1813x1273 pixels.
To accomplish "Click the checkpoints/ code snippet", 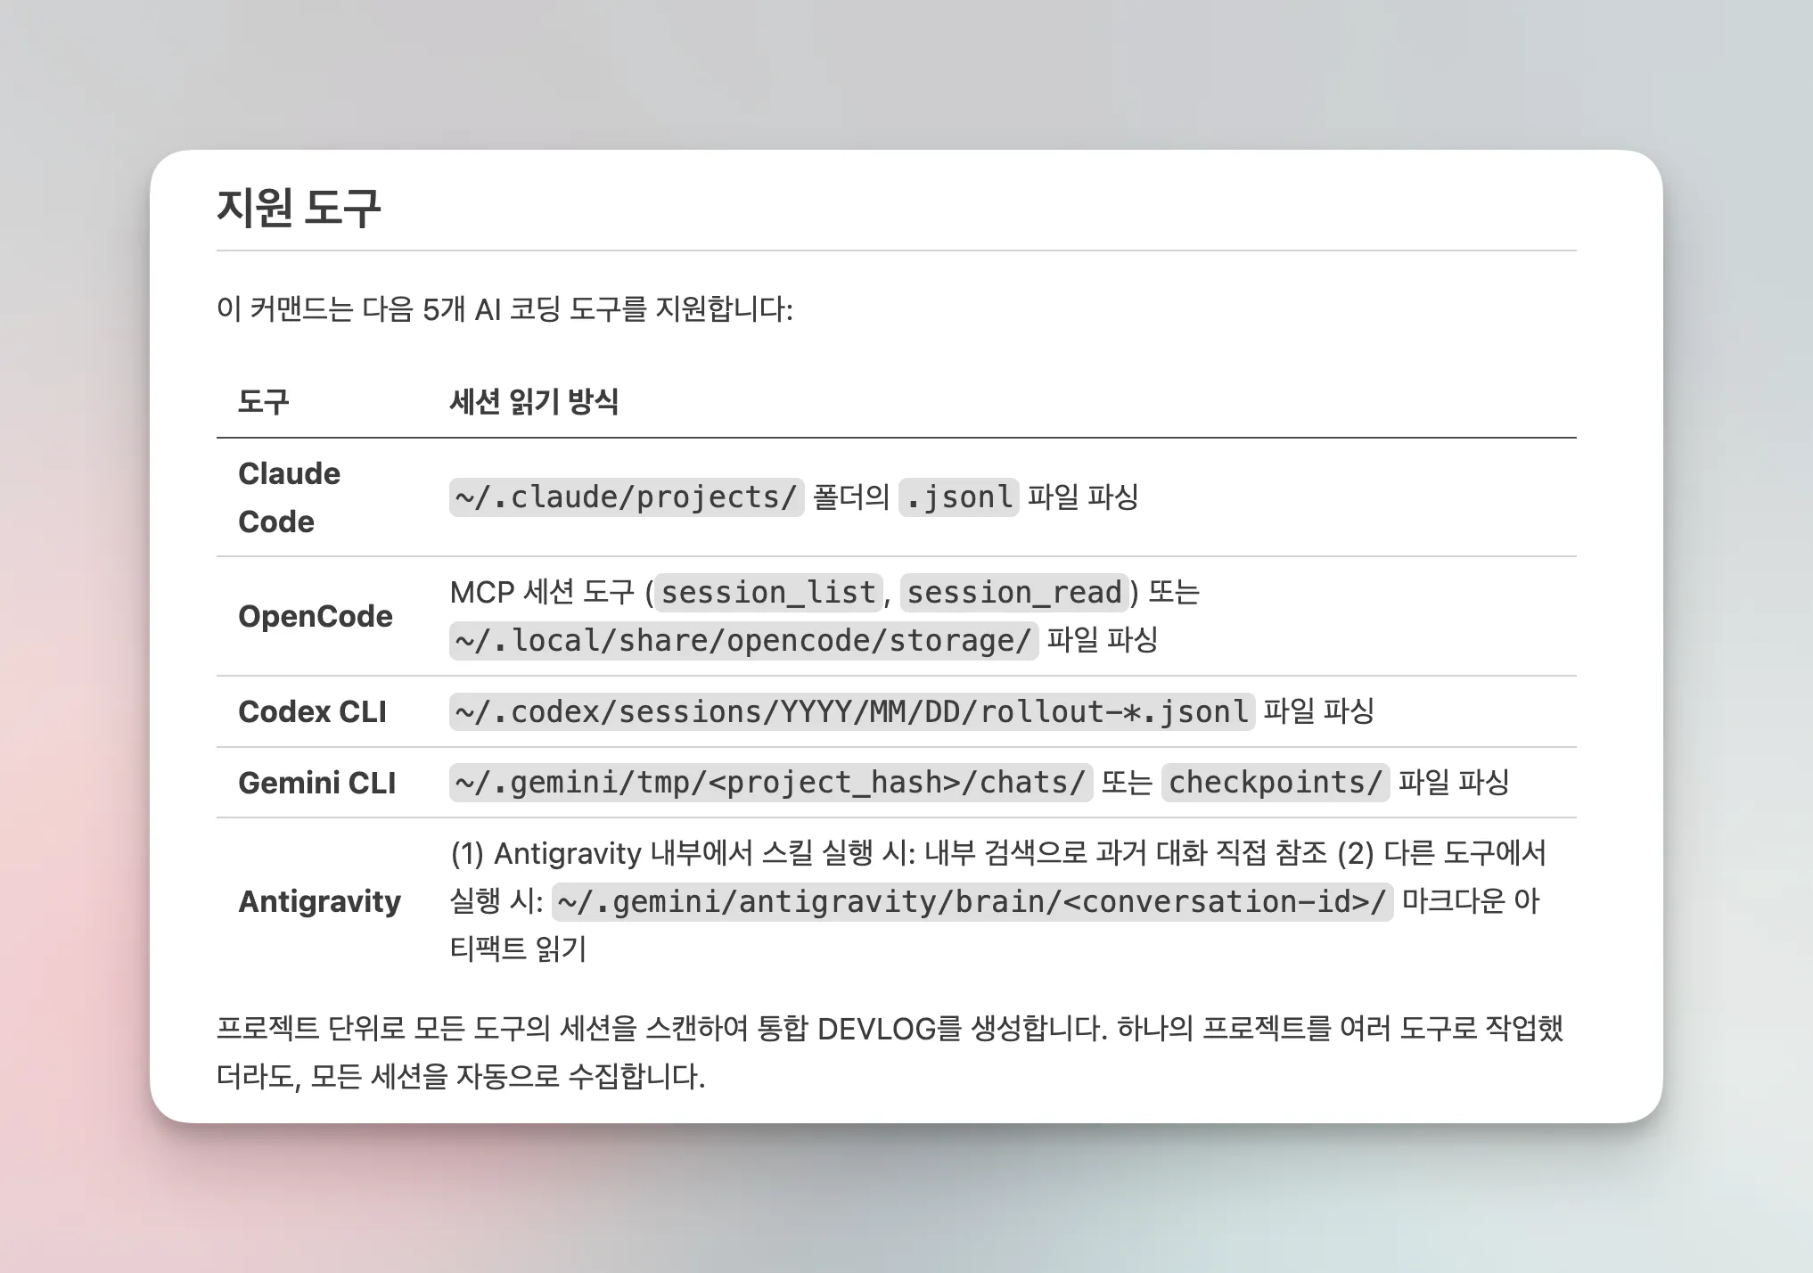I will coord(1275,783).
